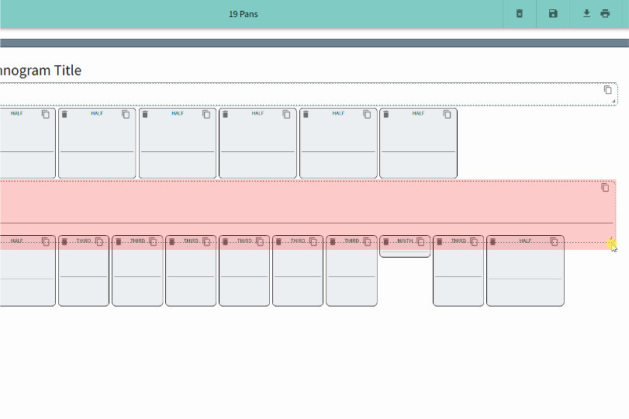Duplicate the pink highlighted section via copy icon
This screenshot has height=419, width=629.
click(x=605, y=188)
